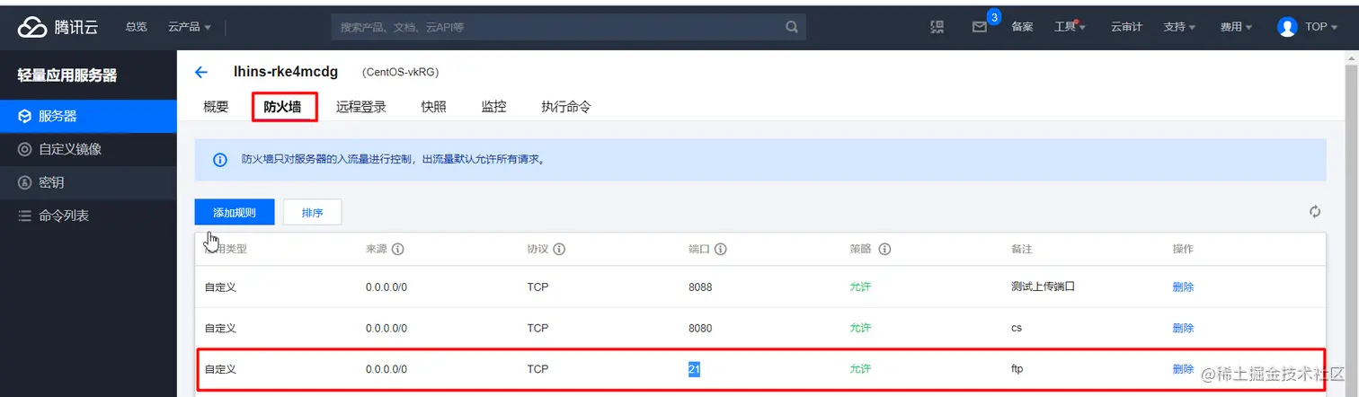Viewport: 1359px width, 397px height.
Task: Select 命令列表 in the sidebar
Action: pyautogui.click(x=88, y=216)
